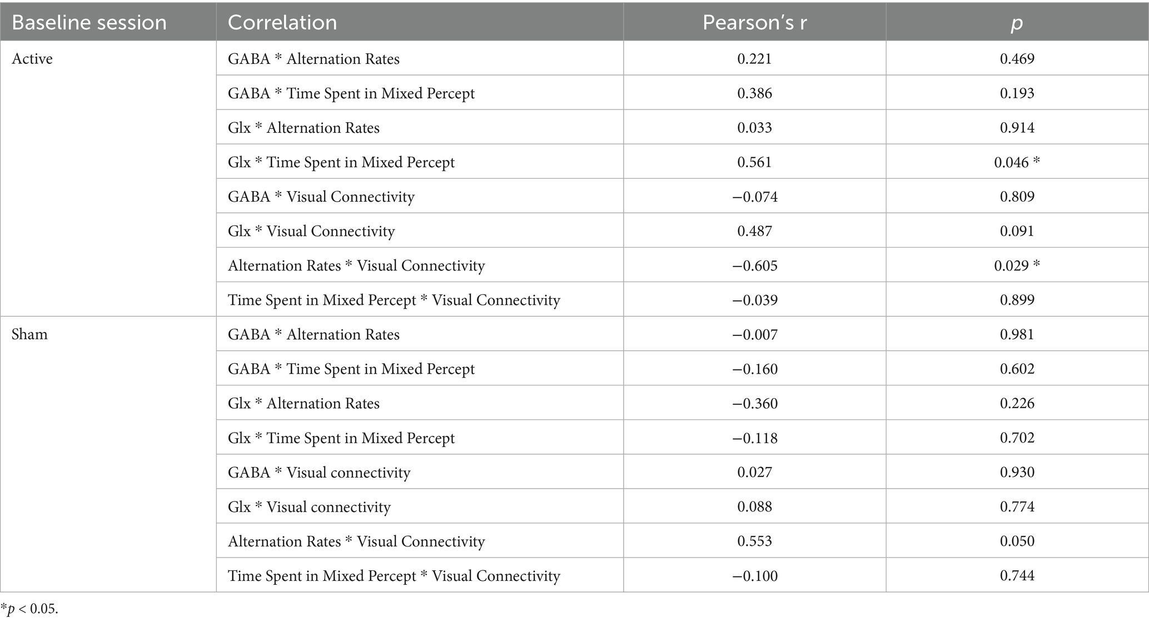
Task: Select the "Active" baseline session cell
Action: [x=32, y=59]
